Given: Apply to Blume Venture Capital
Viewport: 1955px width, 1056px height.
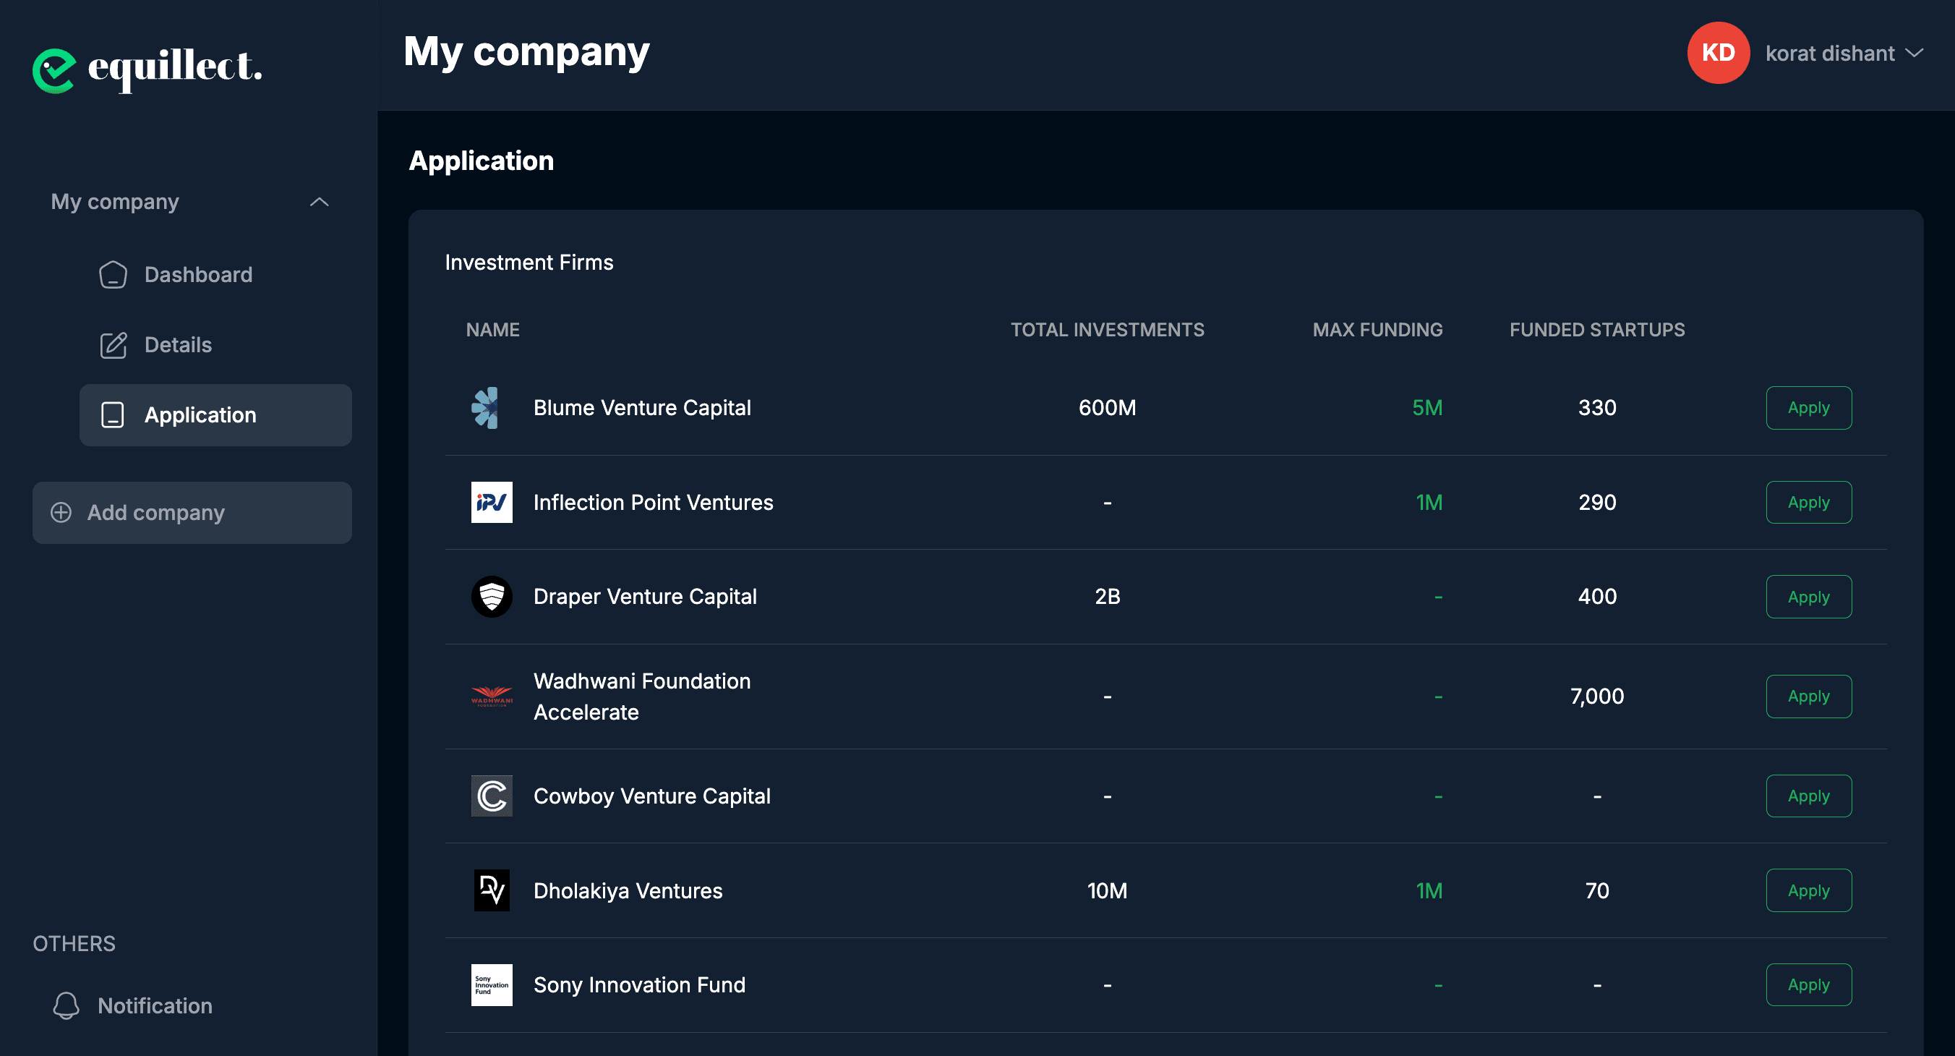Looking at the screenshot, I should click(x=1808, y=408).
